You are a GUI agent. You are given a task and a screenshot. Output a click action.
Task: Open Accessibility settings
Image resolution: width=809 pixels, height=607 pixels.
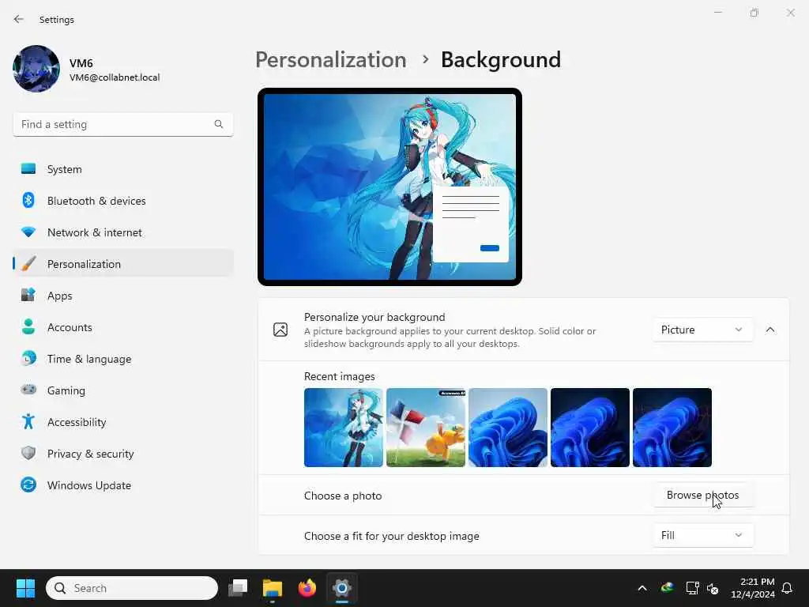pyautogui.click(x=122, y=422)
